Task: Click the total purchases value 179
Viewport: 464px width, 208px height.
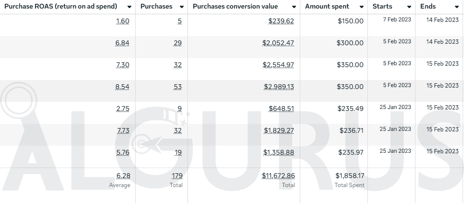Action: coord(177,176)
